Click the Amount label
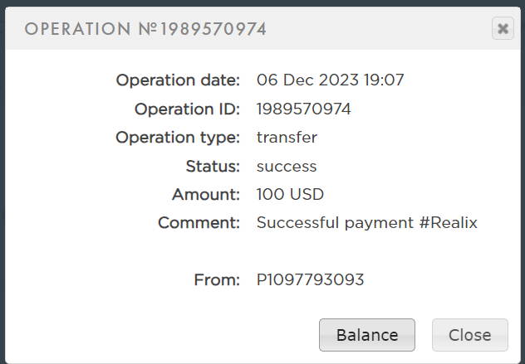The height and width of the screenshot is (364, 525). coord(206,195)
